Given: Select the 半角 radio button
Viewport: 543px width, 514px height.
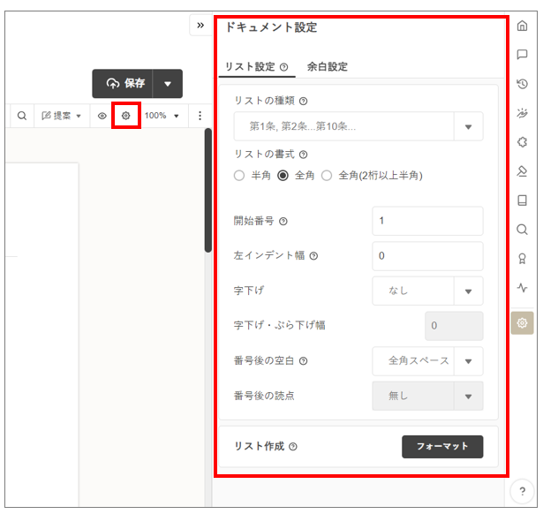Looking at the screenshot, I should [239, 176].
